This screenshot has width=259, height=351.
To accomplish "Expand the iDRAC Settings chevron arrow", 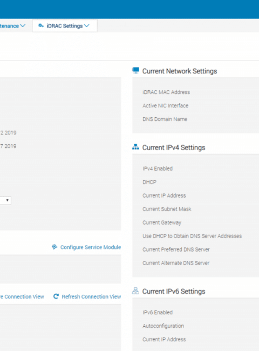I will [x=87, y=26].
